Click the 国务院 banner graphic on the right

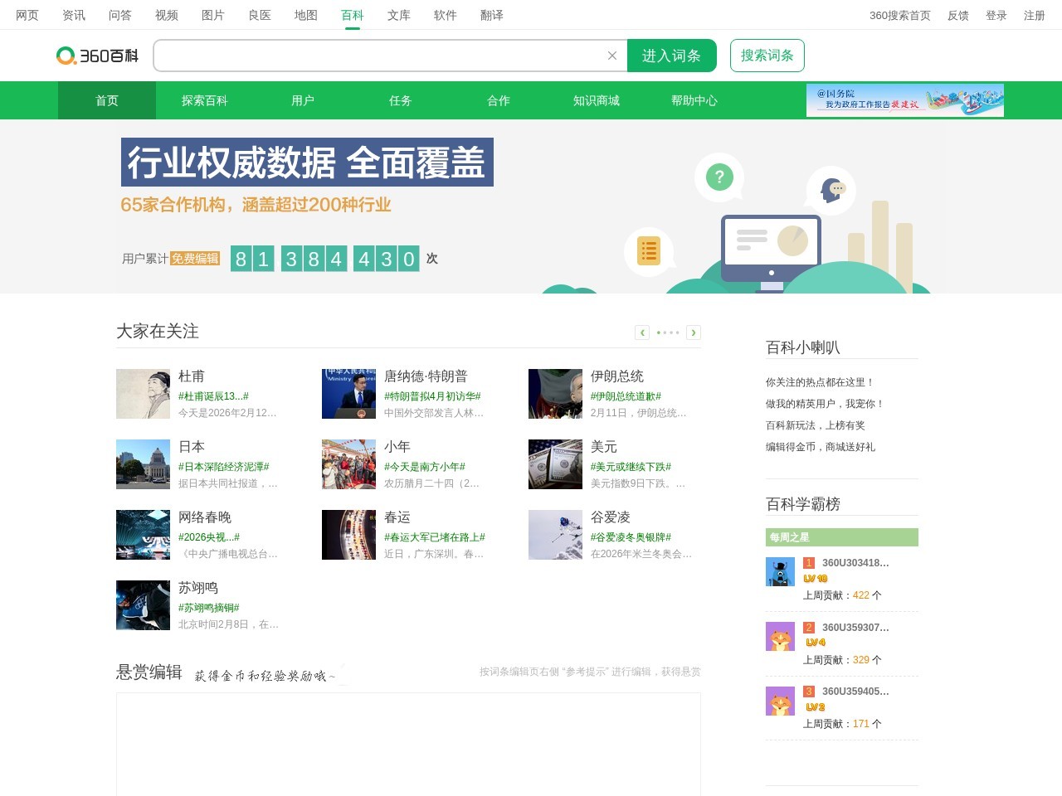click(x=904, y=99)
